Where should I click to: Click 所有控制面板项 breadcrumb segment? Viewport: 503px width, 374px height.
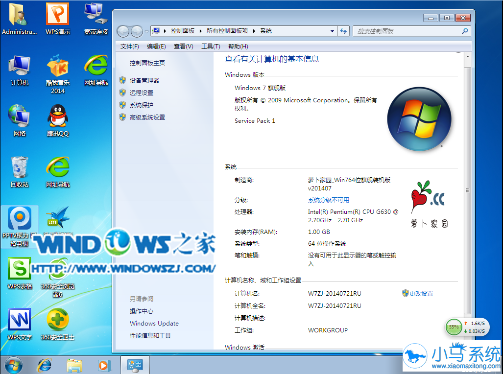227,31
